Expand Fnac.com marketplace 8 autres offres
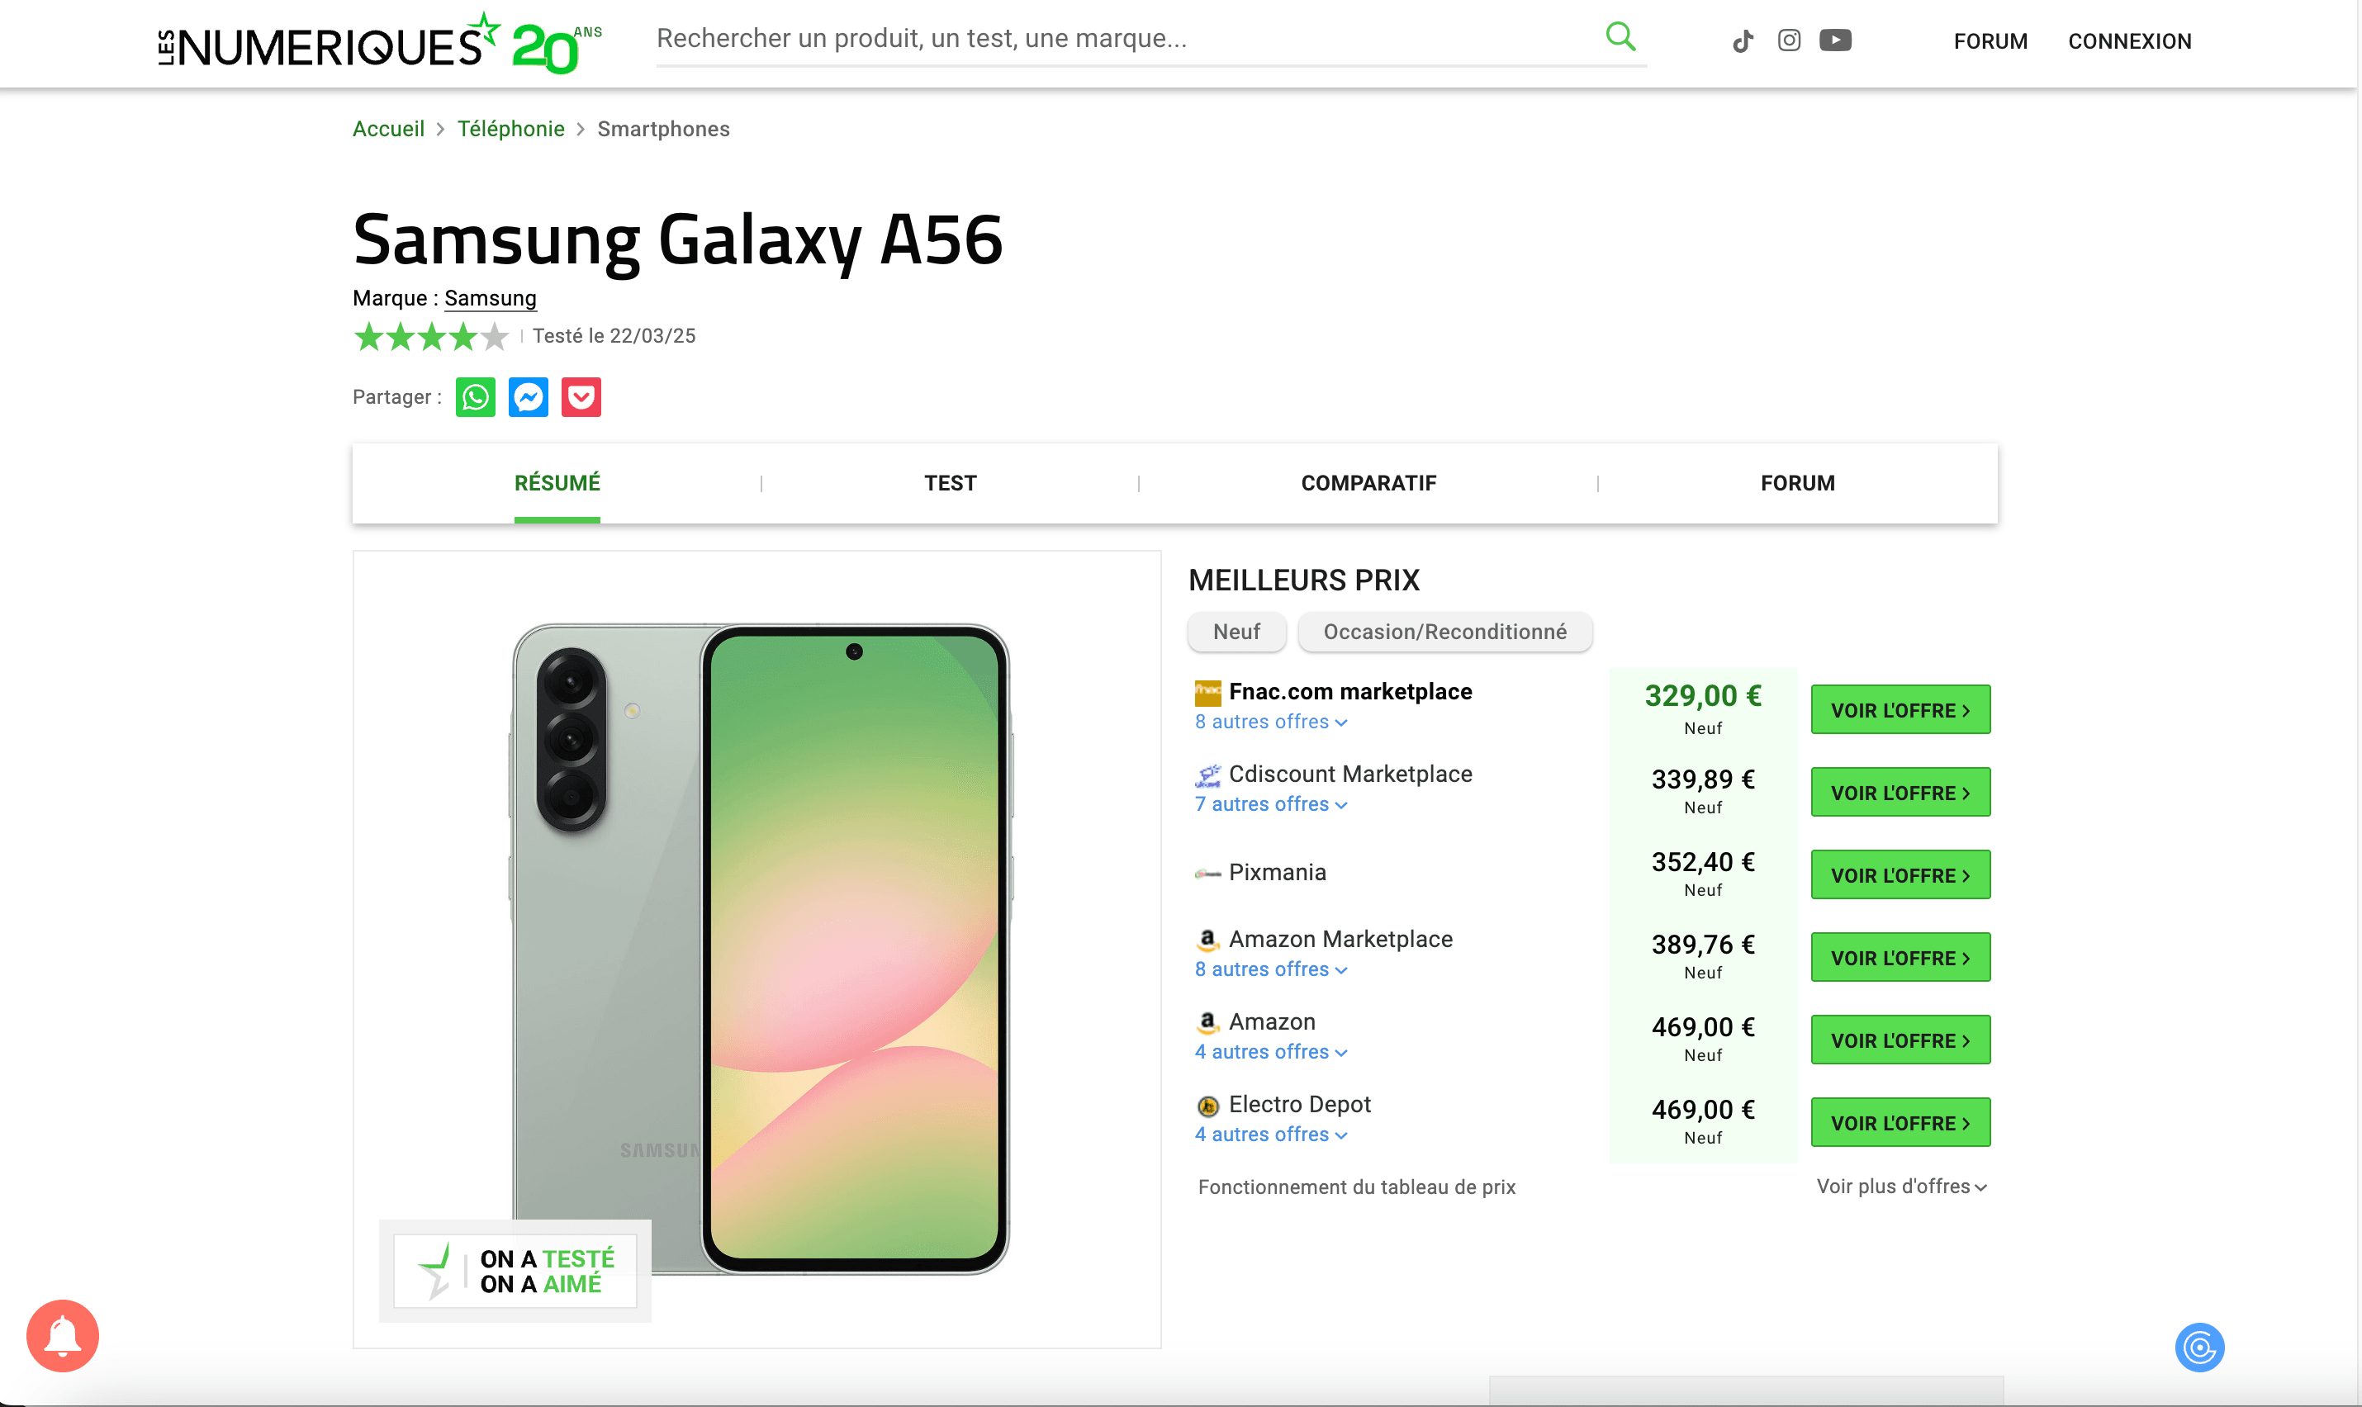The image size is (2362, 1407). (x=1269, y=722)
